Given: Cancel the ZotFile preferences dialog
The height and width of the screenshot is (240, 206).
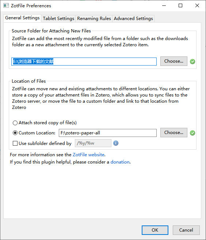Looking at the screenshot, I should point(186,230).
